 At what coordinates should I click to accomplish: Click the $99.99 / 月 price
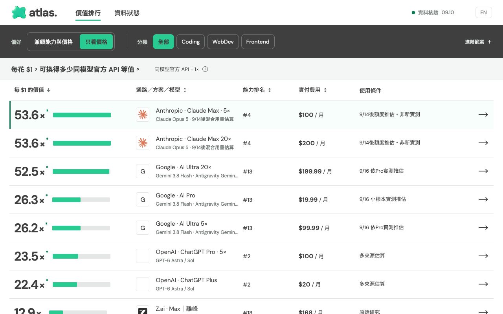pos(314,228)
